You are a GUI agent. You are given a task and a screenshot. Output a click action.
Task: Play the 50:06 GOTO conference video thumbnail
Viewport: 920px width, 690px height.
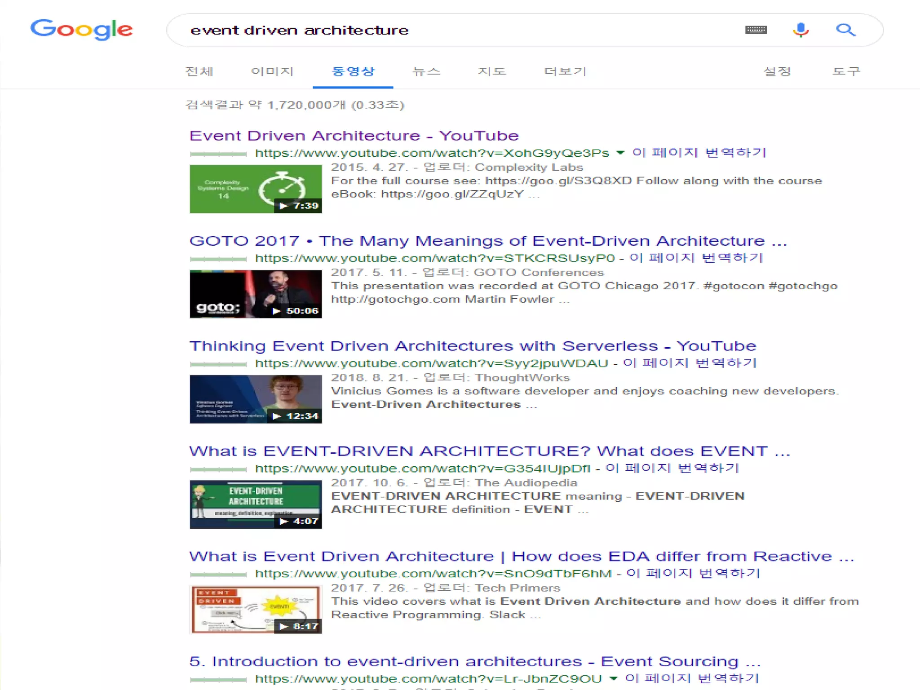pos(255,294)
